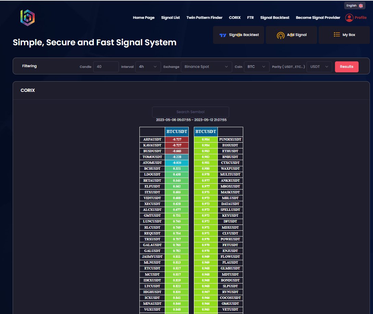Click the Add Signal button
The width and height of the screenshot is (373, 314).
pos(291,35)
